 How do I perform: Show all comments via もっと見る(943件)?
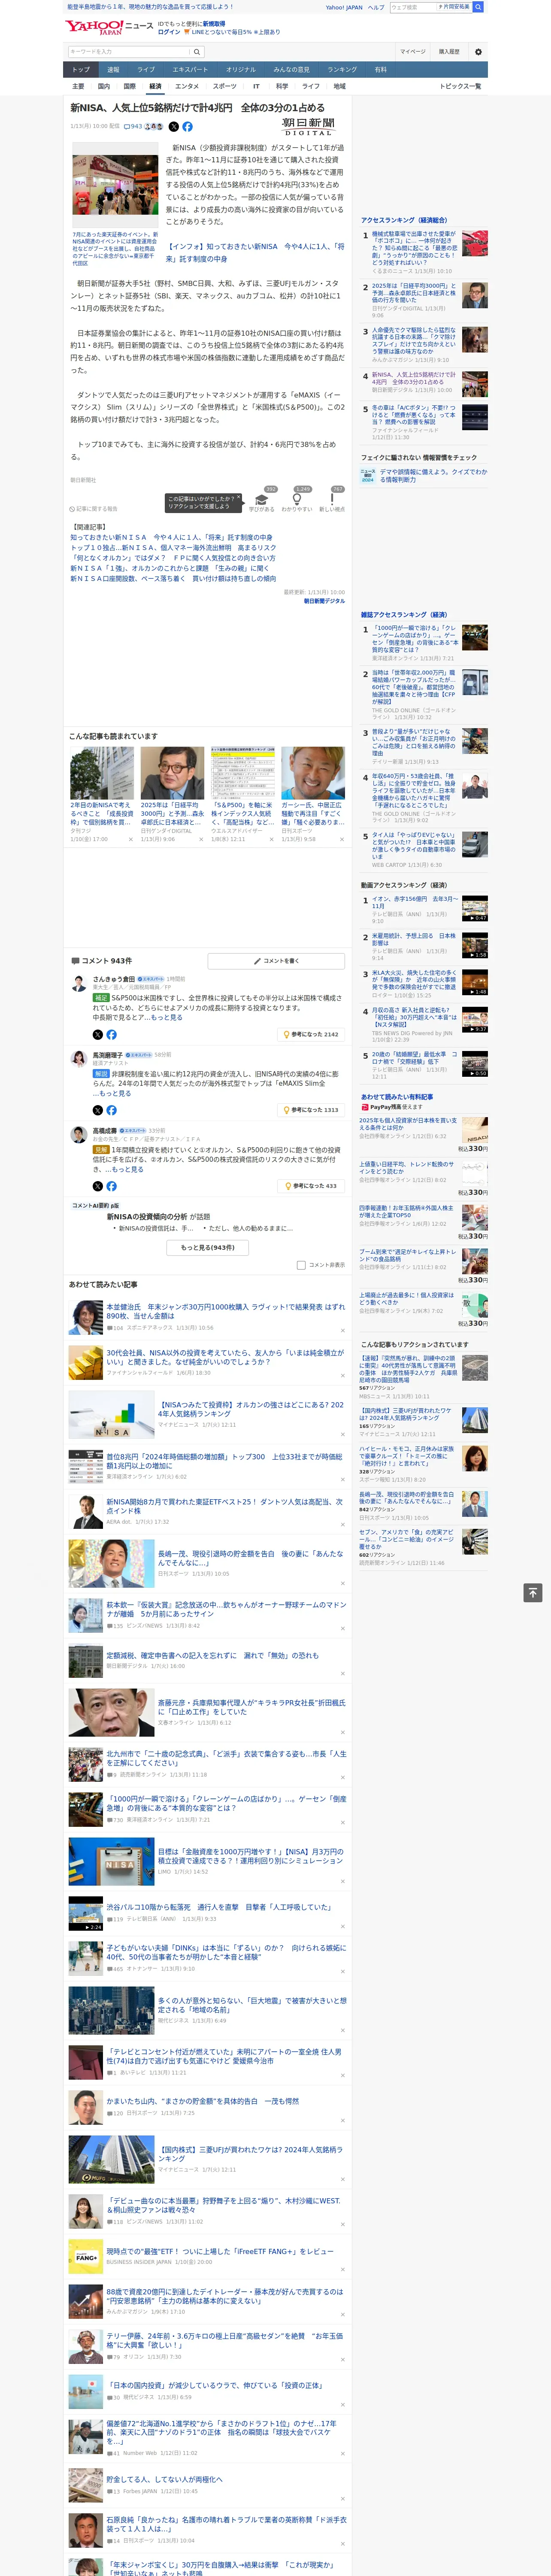click(208, 1248)
